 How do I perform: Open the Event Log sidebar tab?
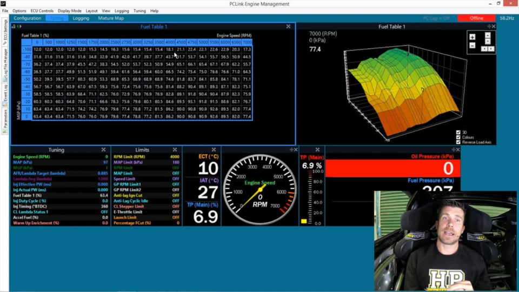5,95
